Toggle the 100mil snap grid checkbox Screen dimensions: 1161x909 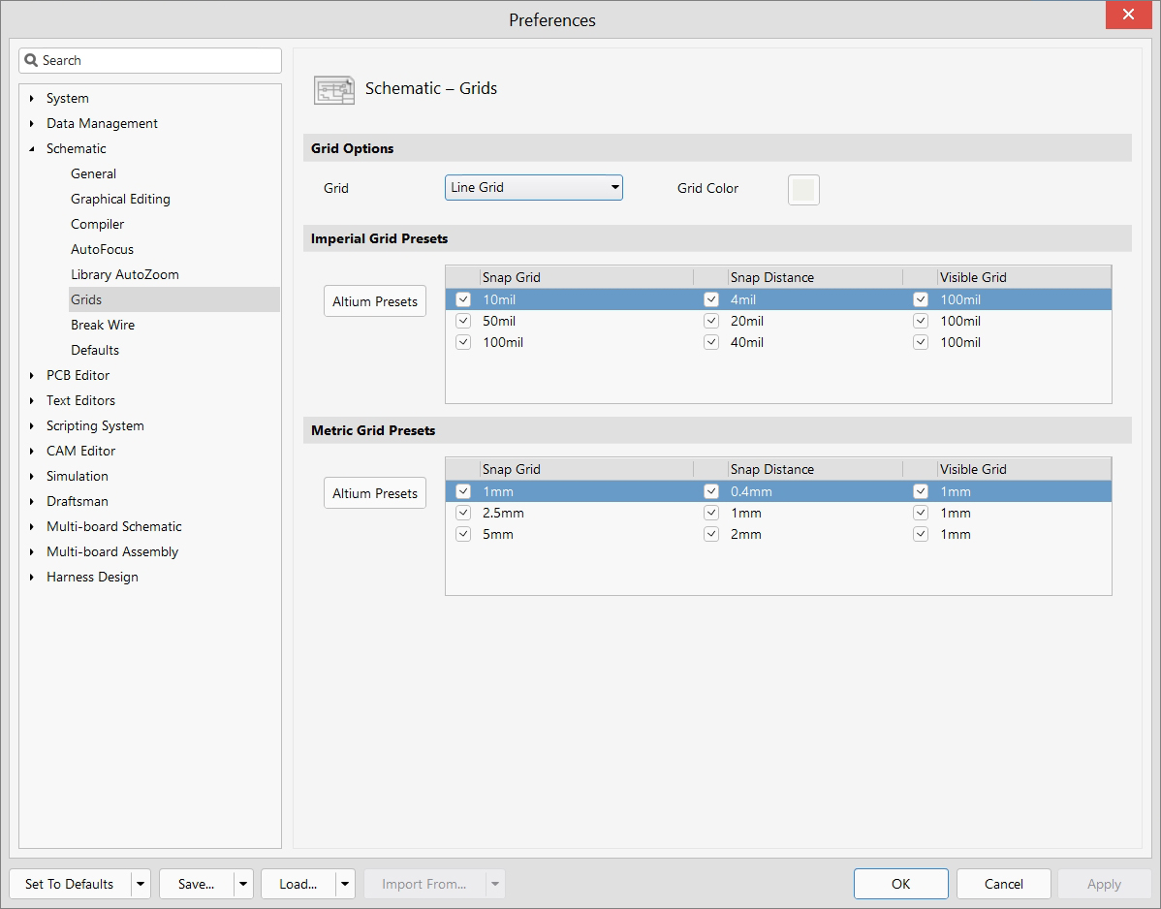tap(463, 343)
